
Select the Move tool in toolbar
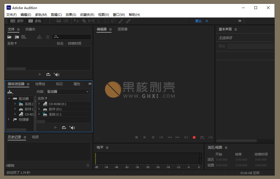76,21
